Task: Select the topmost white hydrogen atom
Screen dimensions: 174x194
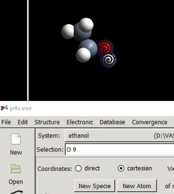Action: click(86, 25)
